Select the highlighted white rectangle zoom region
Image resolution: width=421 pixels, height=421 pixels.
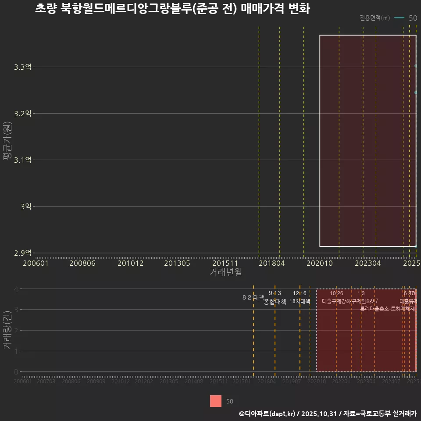(x=368, y=140)
